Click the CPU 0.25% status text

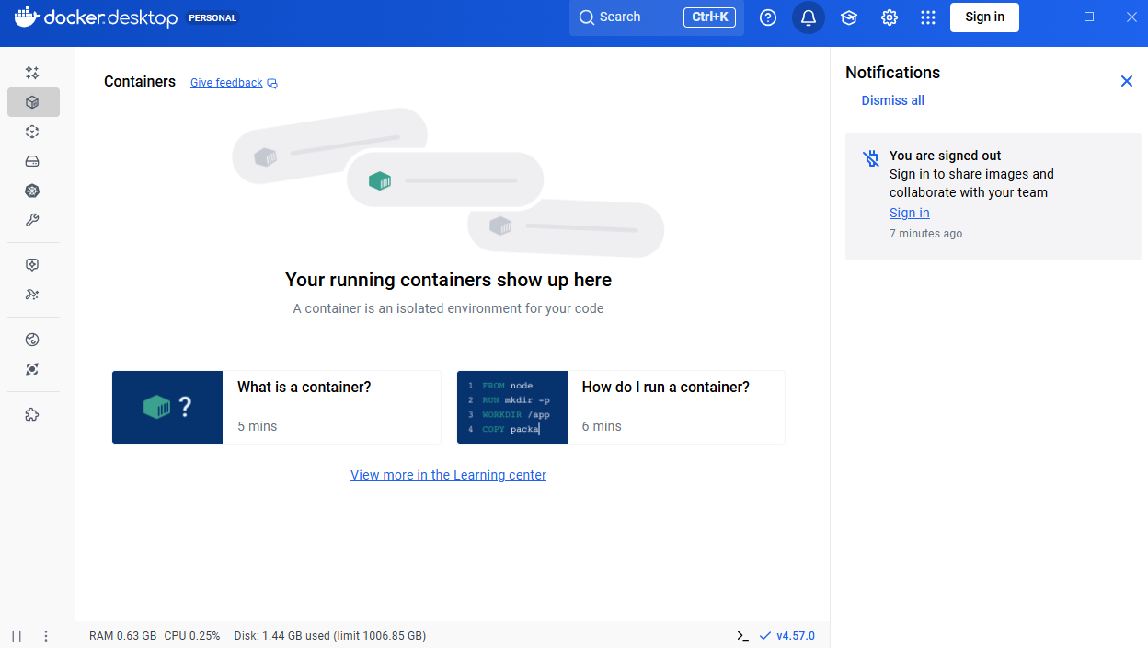(x=192, y=636)
